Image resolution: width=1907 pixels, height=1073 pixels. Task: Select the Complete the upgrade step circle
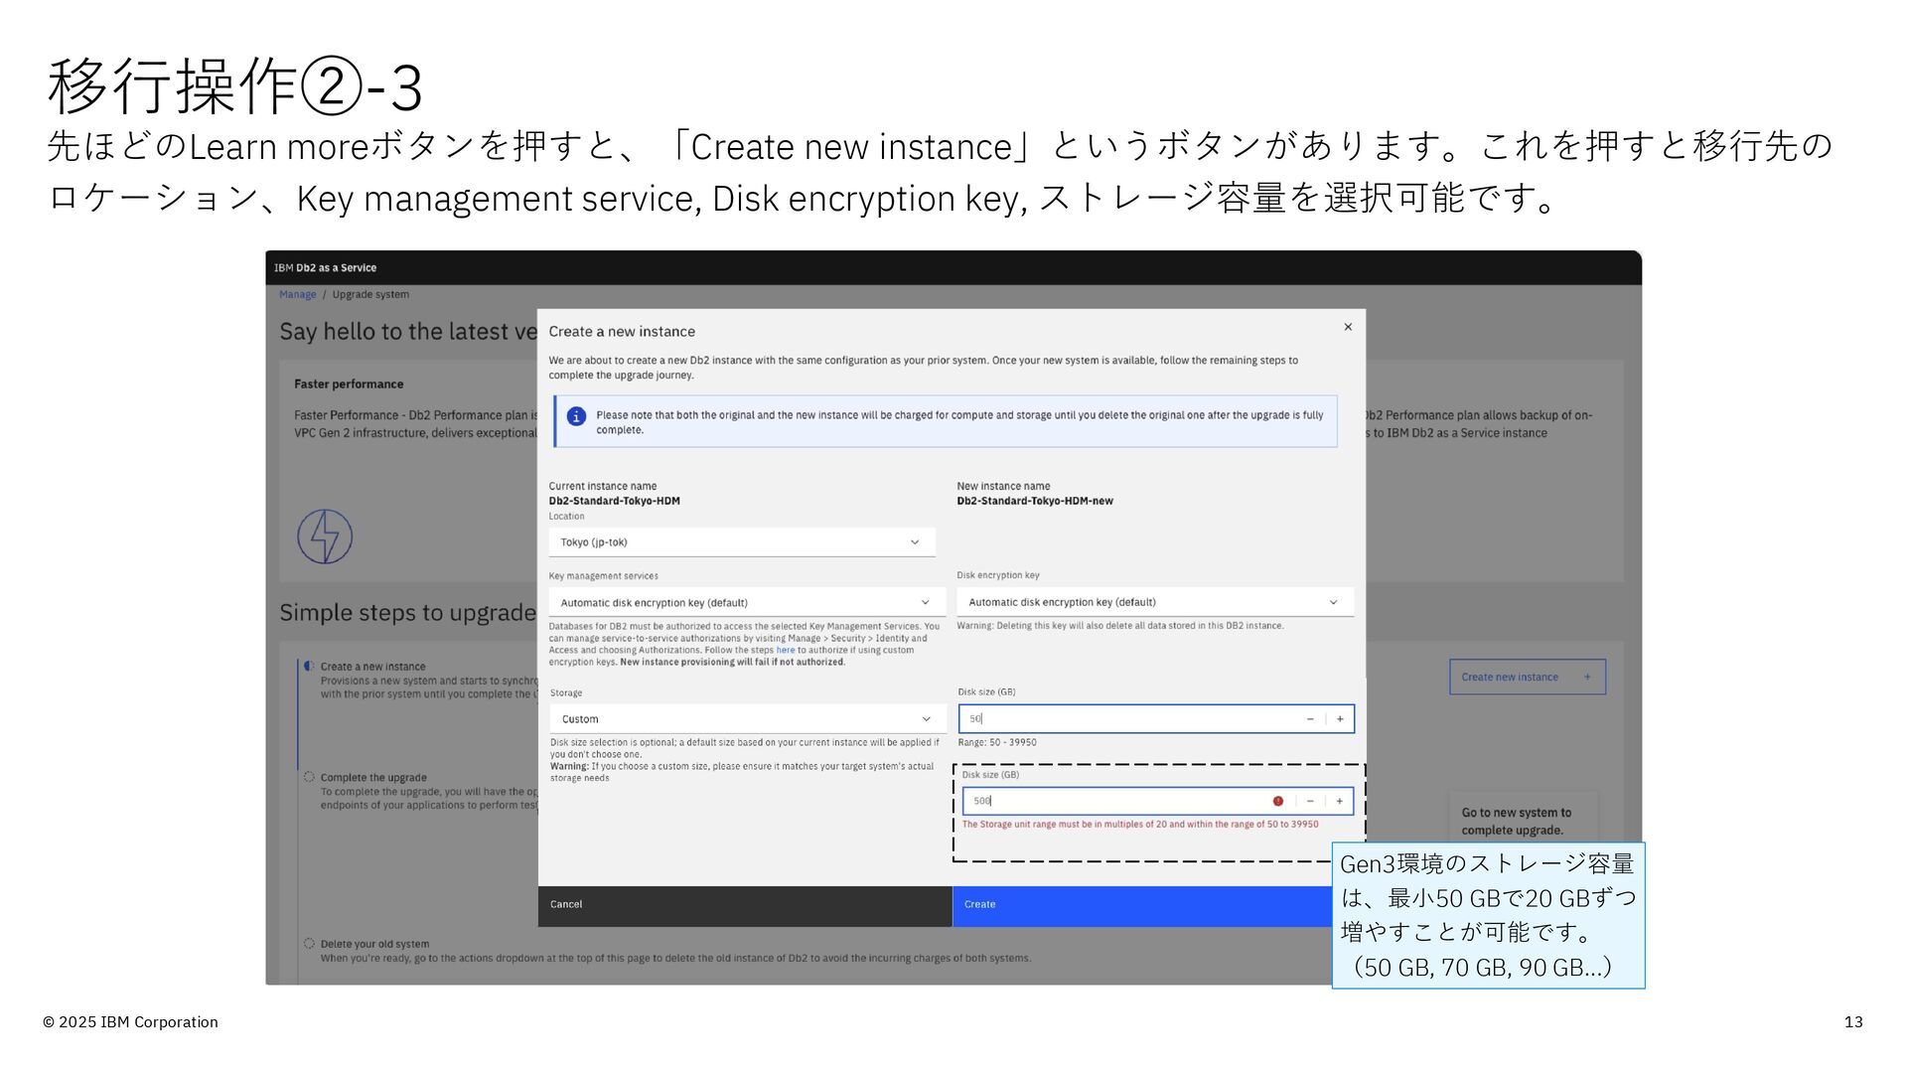point(309,777)
